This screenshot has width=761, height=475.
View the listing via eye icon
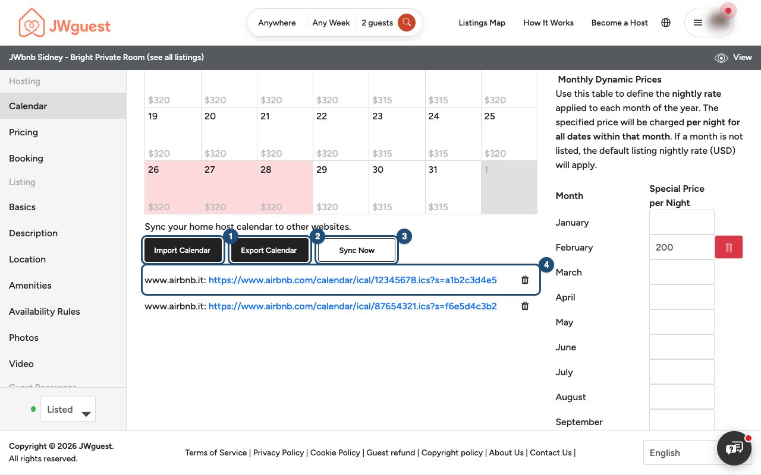click(721, 58)
